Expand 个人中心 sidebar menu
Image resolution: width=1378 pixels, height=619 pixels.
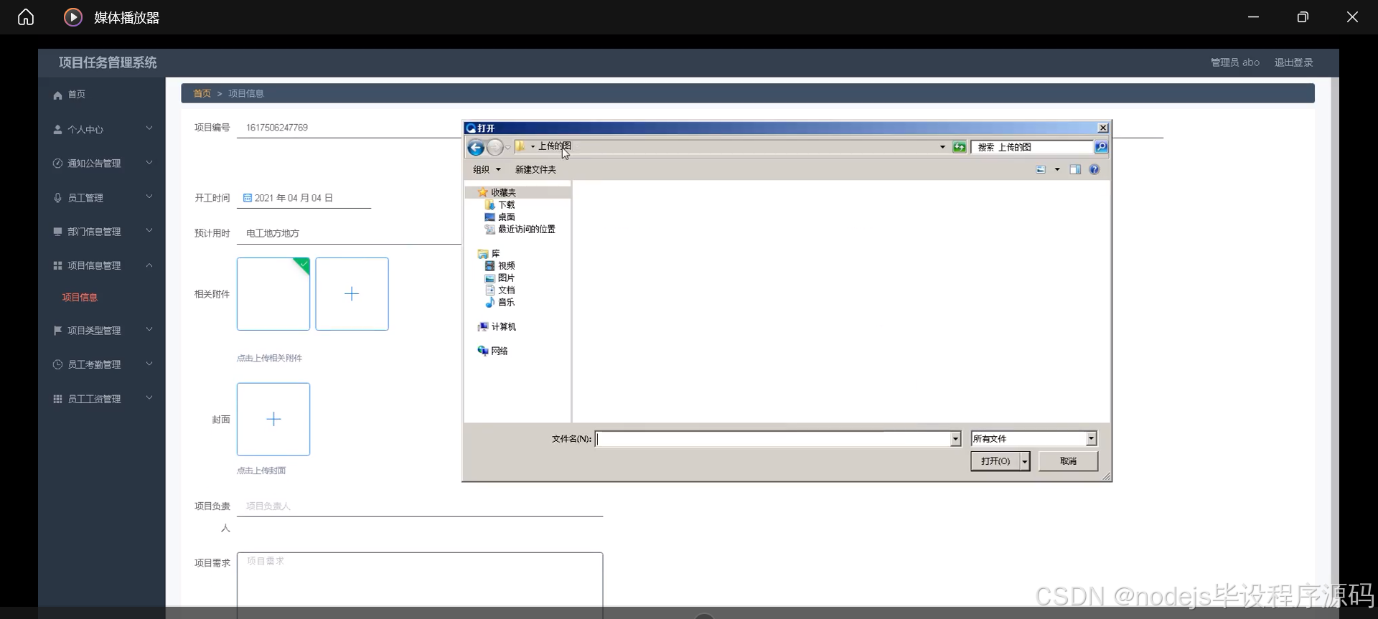coord(102,129)
